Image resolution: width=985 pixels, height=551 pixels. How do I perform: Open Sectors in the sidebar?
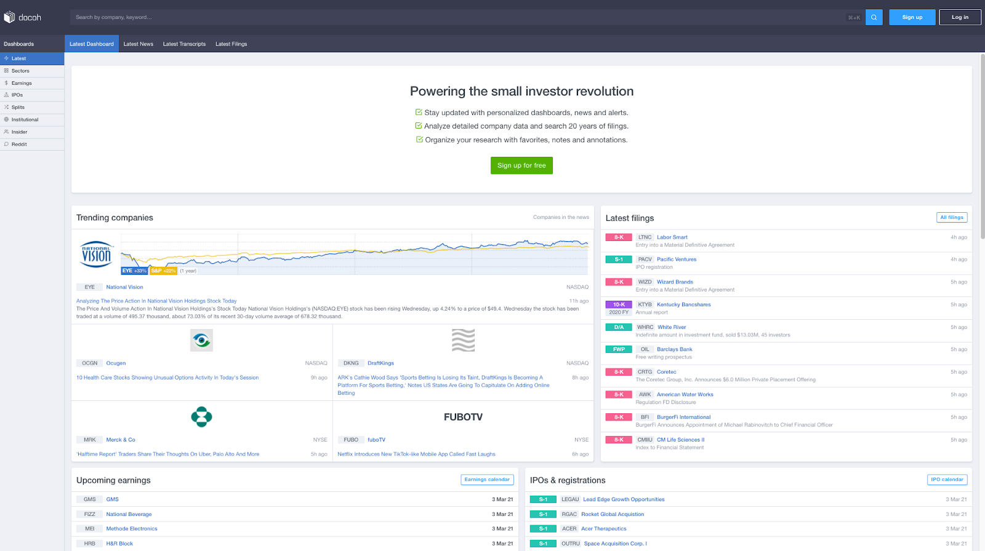[32, 71]
